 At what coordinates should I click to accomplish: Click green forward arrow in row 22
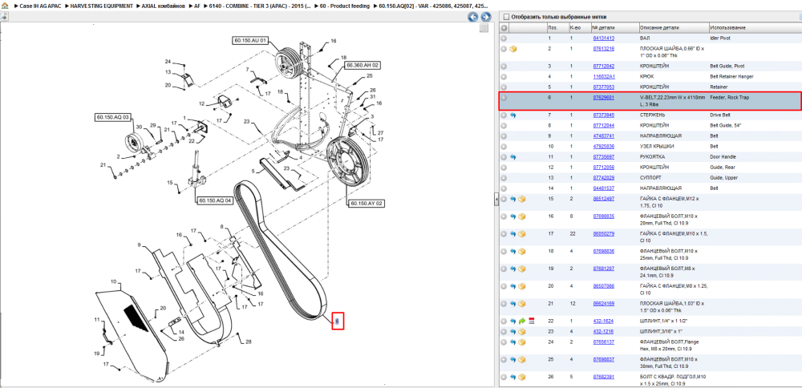pos(522,321)
